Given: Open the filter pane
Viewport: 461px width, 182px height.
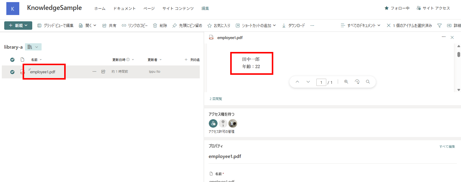Looking at the screenshot, I should coord(440,25).
